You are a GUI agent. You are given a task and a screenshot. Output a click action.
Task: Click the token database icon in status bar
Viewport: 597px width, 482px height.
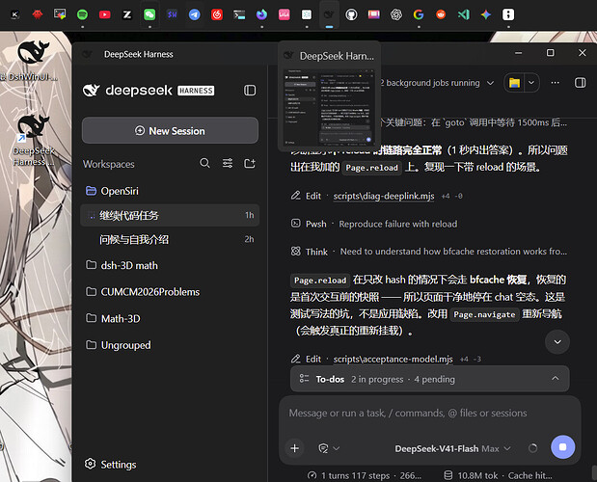[x=448, y=475]
